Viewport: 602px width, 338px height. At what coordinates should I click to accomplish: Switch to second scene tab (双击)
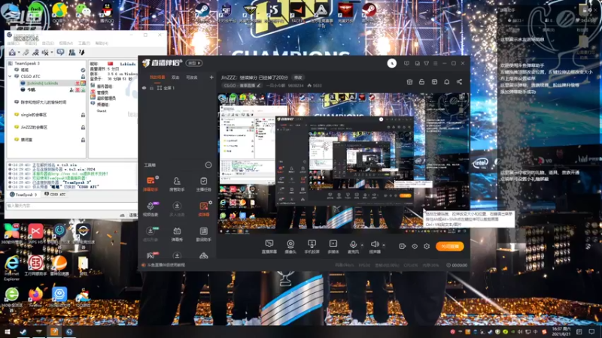tap(175, 77)
